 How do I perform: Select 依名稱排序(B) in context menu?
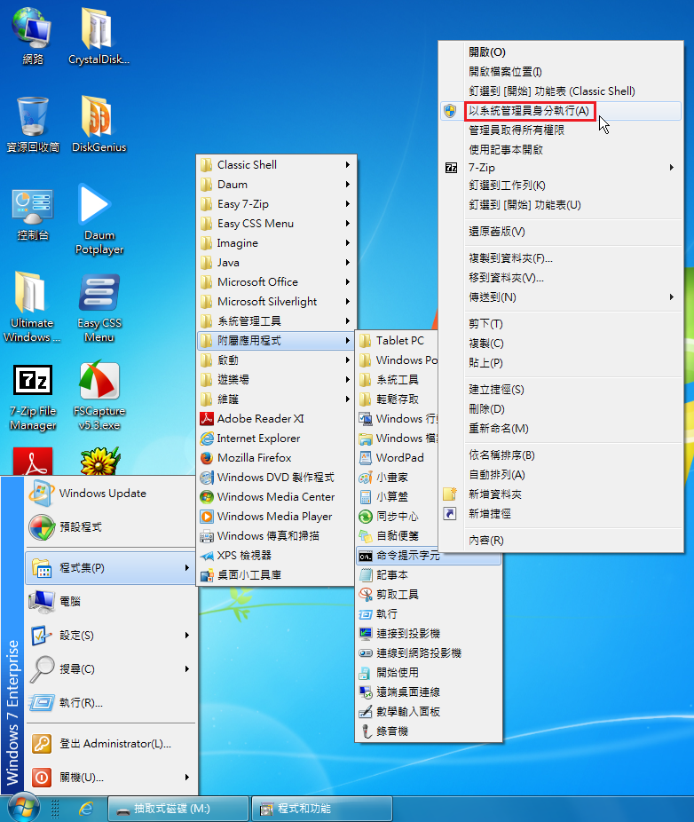[561, 455]
